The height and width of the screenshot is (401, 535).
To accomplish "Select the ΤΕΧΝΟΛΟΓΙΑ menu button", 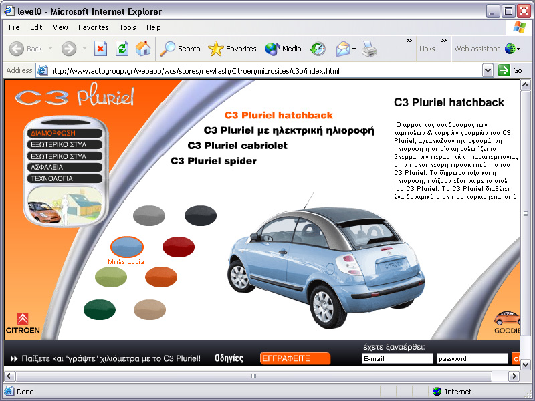I will (65, 178).
